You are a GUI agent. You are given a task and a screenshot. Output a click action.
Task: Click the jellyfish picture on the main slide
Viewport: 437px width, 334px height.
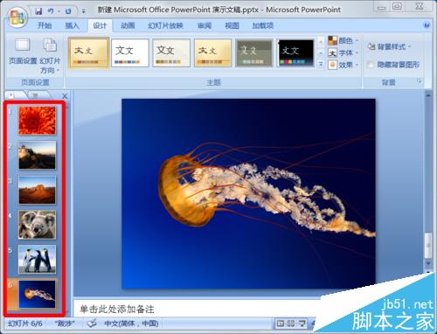[248, 194]
